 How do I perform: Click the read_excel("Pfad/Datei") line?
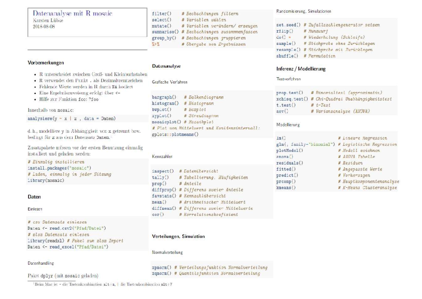click(68, 247)
